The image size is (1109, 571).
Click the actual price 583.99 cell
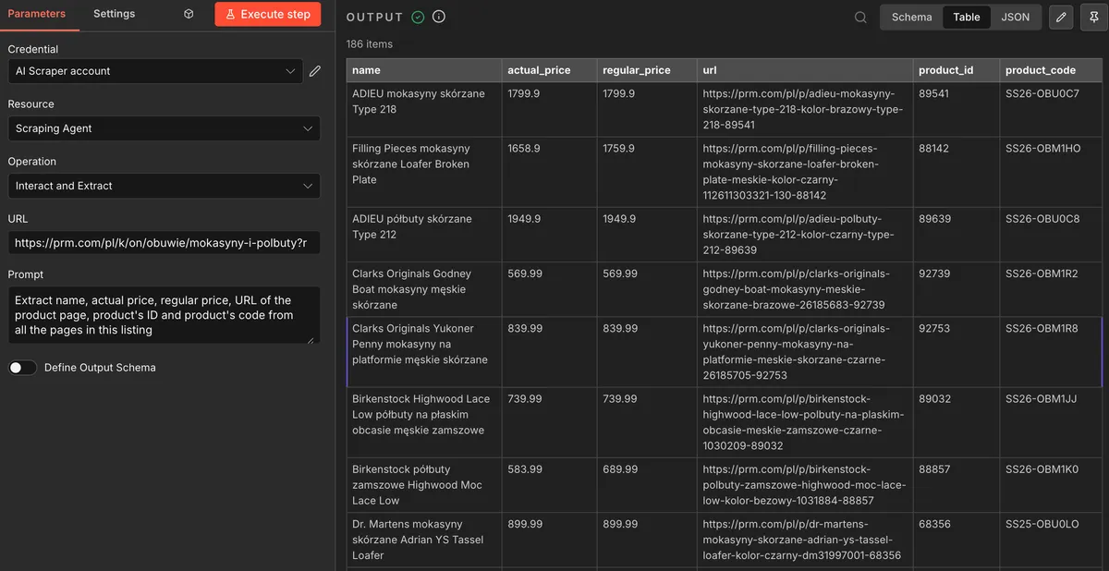pos(549,485)
